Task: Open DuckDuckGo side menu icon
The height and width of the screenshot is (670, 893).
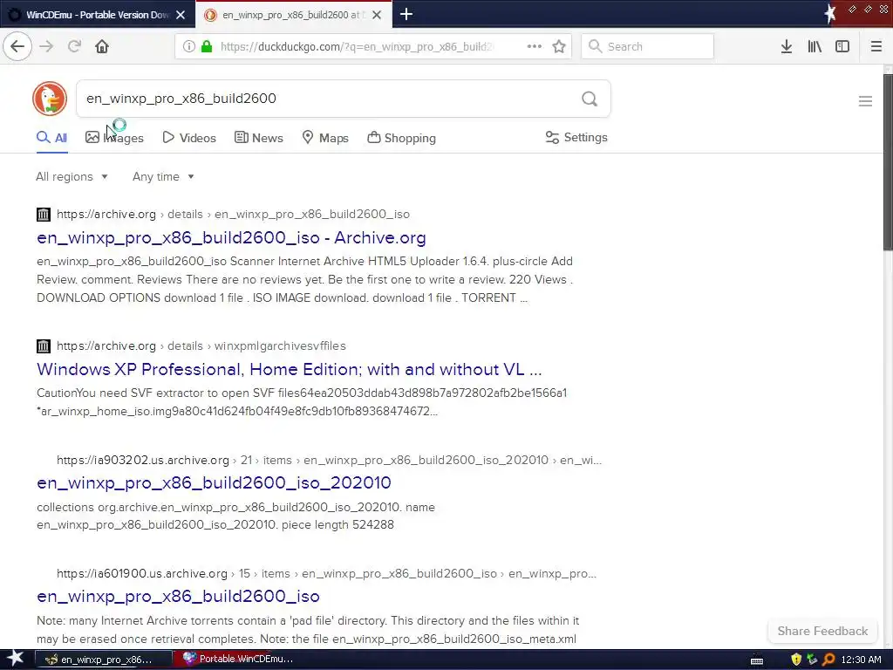Action: click(865, 101)
